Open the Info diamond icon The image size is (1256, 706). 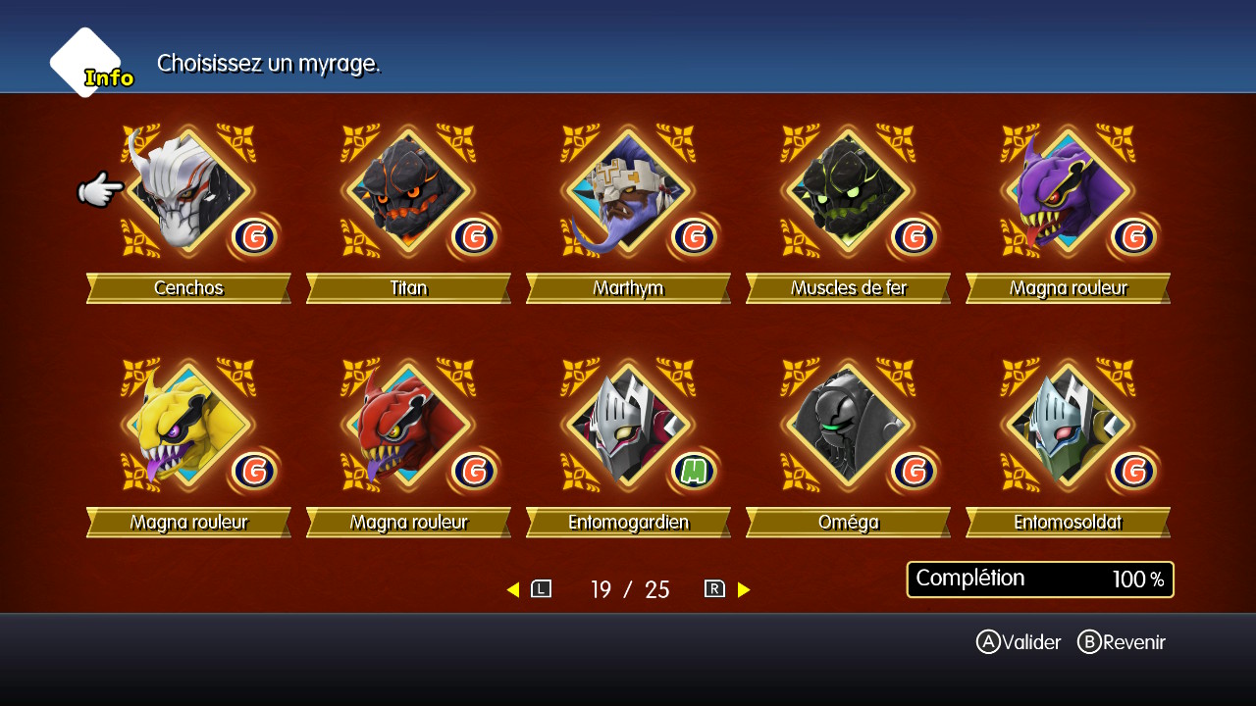click(x=88, y=64)
